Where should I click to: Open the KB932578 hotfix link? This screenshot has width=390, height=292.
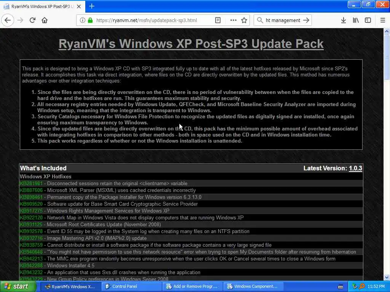31,232
